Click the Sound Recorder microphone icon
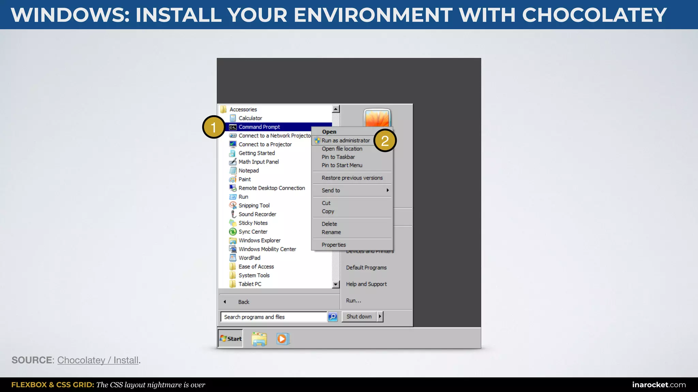698x392 pixels. point(233,214)
